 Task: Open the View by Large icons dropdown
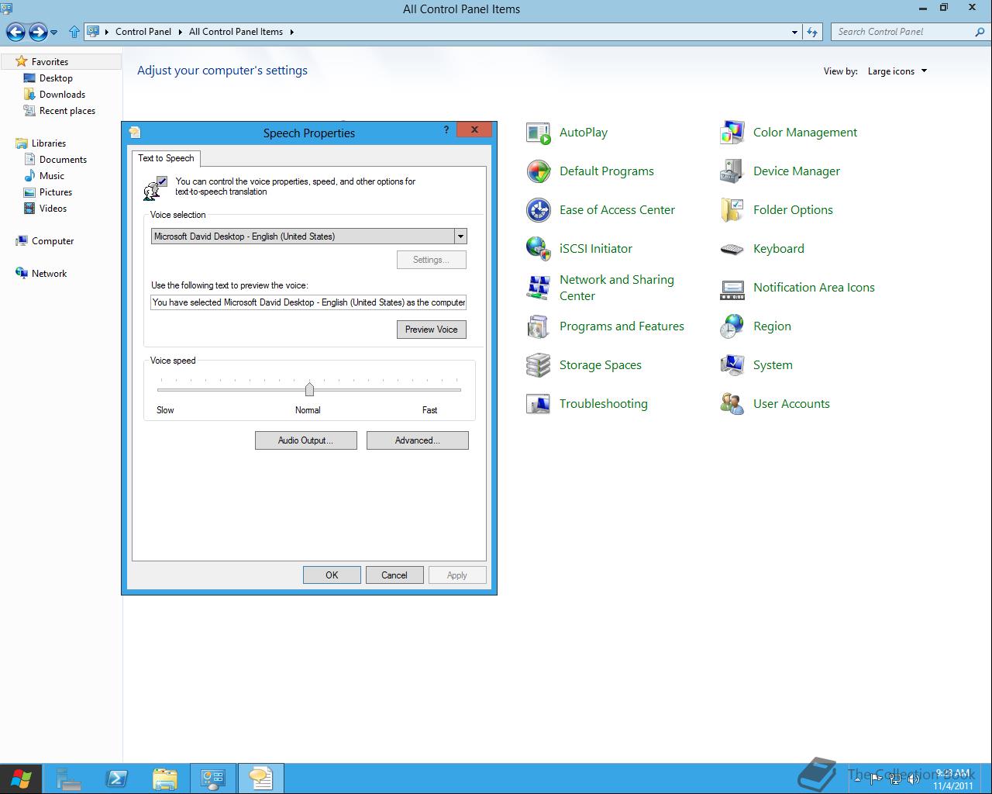(897, 71)
